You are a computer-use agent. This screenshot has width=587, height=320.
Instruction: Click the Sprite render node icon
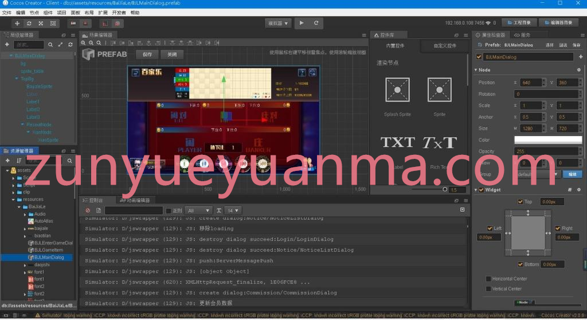click(439, 90)
